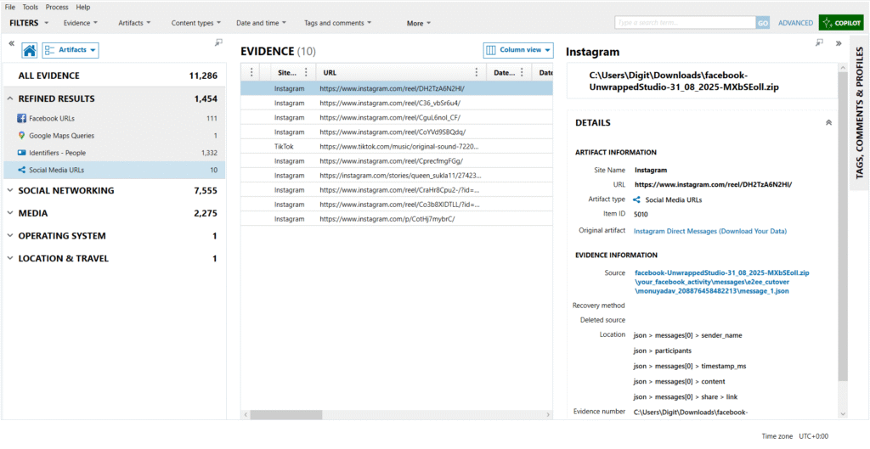
Task: Open the Tools menu
Action: 31,7
